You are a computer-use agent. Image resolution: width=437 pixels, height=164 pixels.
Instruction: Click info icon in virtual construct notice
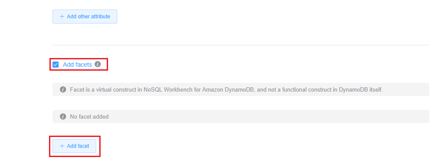coord(63,89)
